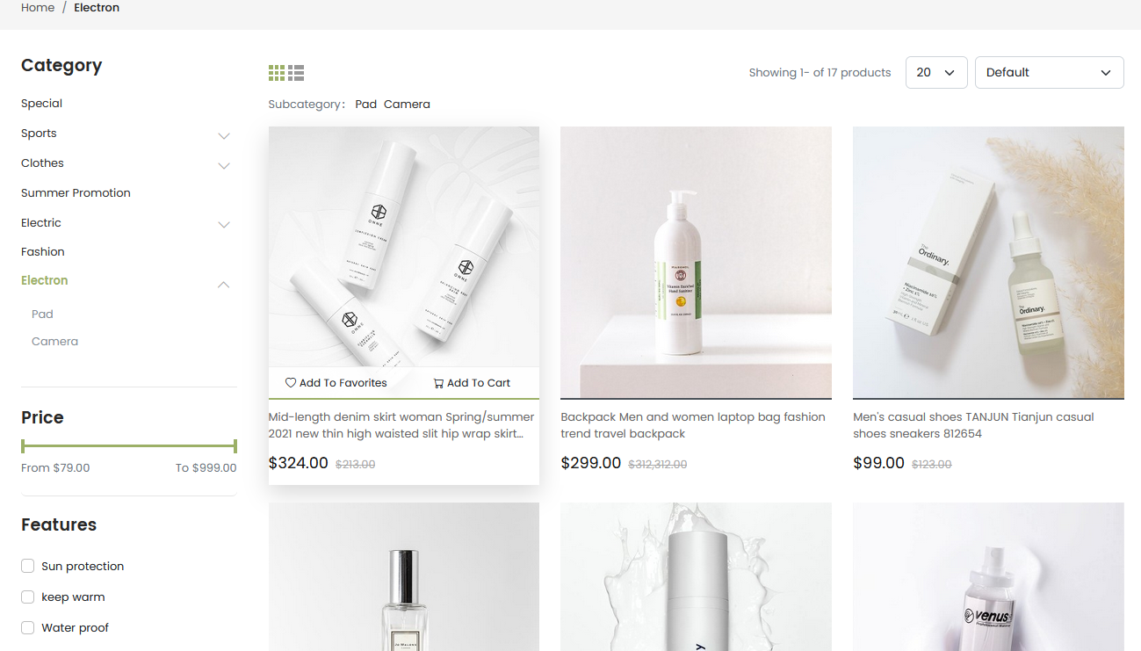The width and height of the screenshot is (1141, 651).
Task: Select Pad subcategory in sidebar
Action: coord(42,314)
